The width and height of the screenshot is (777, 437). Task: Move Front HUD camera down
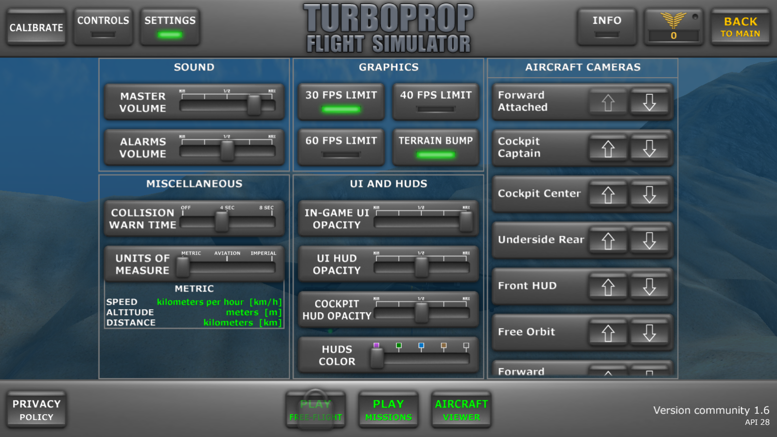click(650, 287)
